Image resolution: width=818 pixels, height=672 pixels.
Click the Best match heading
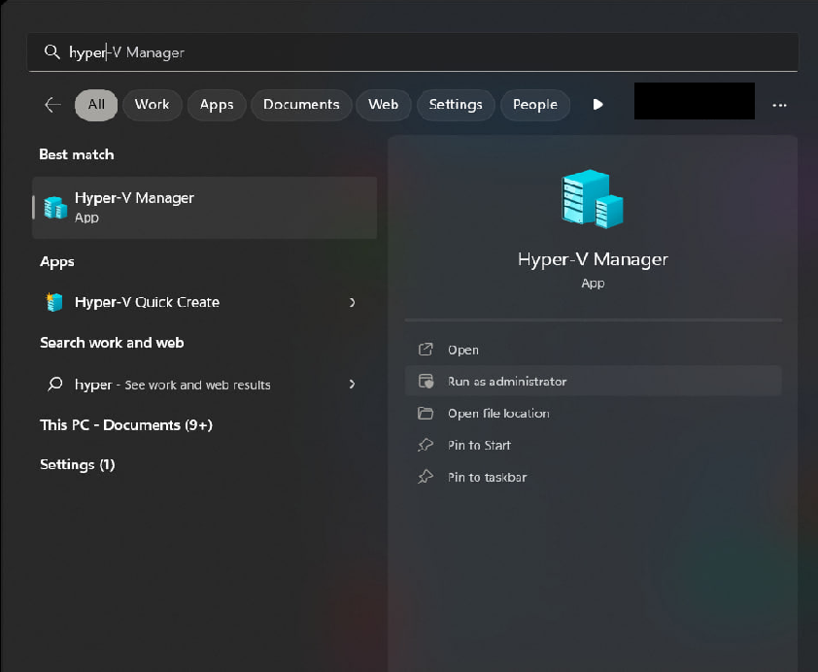coord(77,154)
